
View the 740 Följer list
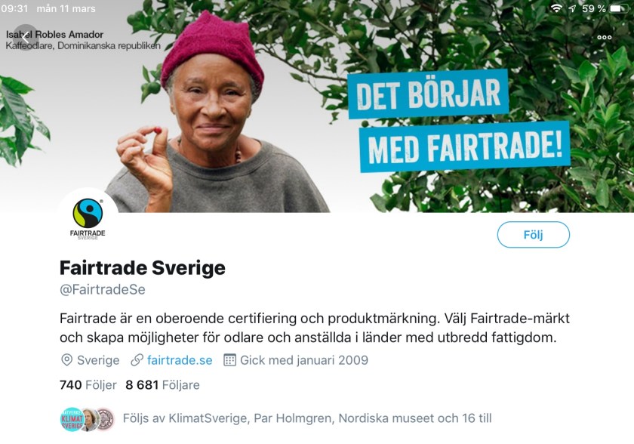pyautogui.click(x=88, y=384)
